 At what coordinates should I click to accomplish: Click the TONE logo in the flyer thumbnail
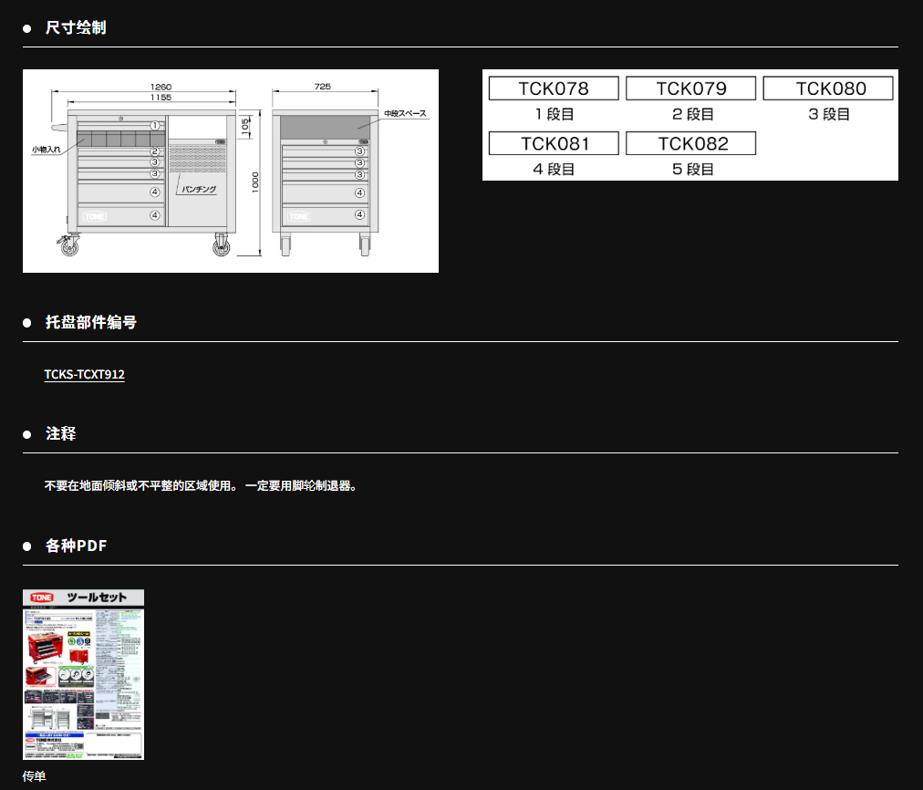[x=42, y=598]
